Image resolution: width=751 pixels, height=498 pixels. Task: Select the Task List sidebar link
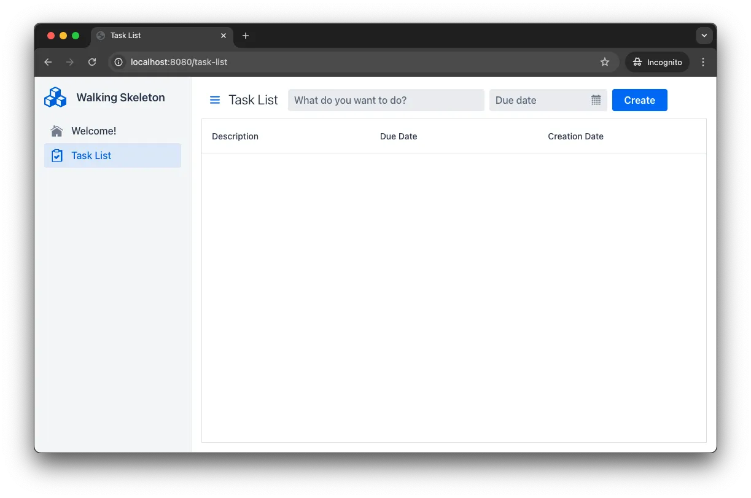(x=91, y=155)
